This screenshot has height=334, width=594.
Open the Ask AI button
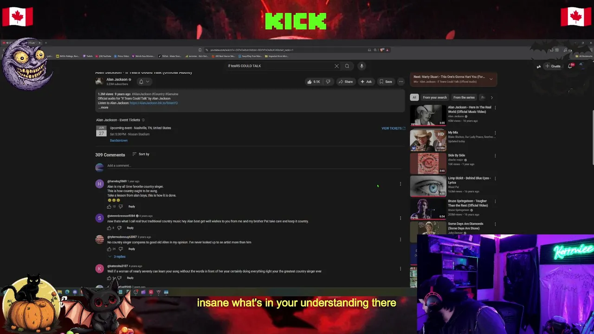366,82
